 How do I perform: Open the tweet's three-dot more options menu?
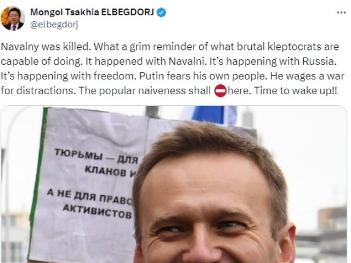click(x=341, y=13)
